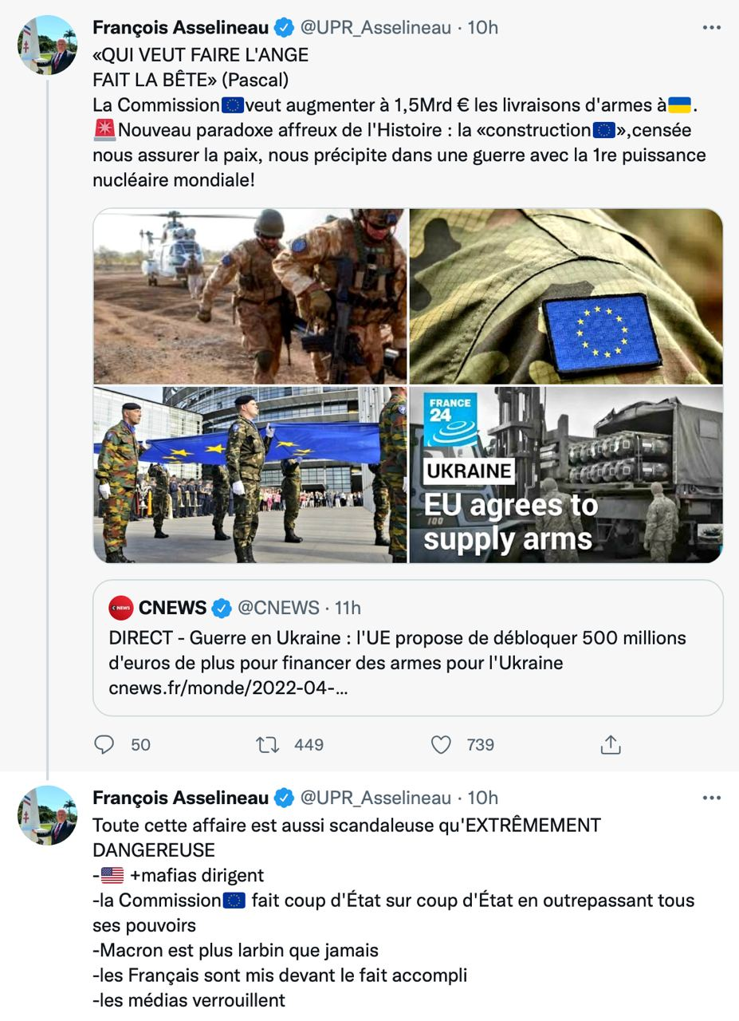Click the verified badge beside CNEWS

point(222,608)
